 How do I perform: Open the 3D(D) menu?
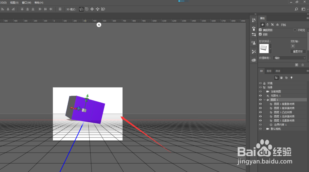point(3,2)
